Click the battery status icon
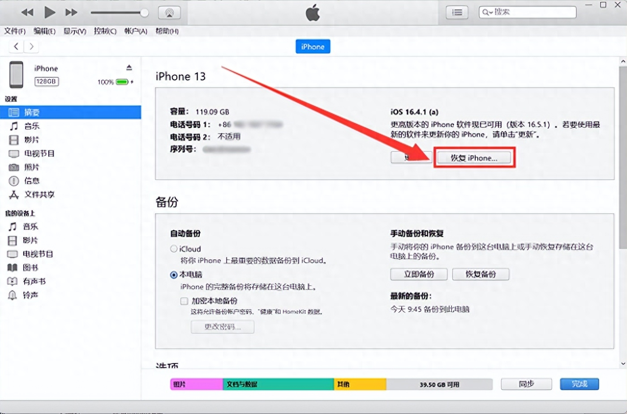 122,82
